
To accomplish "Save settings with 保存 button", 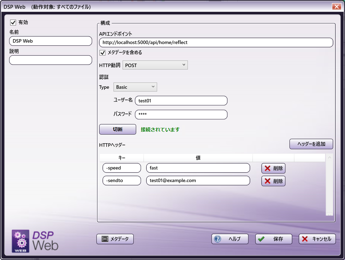I will [x=274, y=239].
